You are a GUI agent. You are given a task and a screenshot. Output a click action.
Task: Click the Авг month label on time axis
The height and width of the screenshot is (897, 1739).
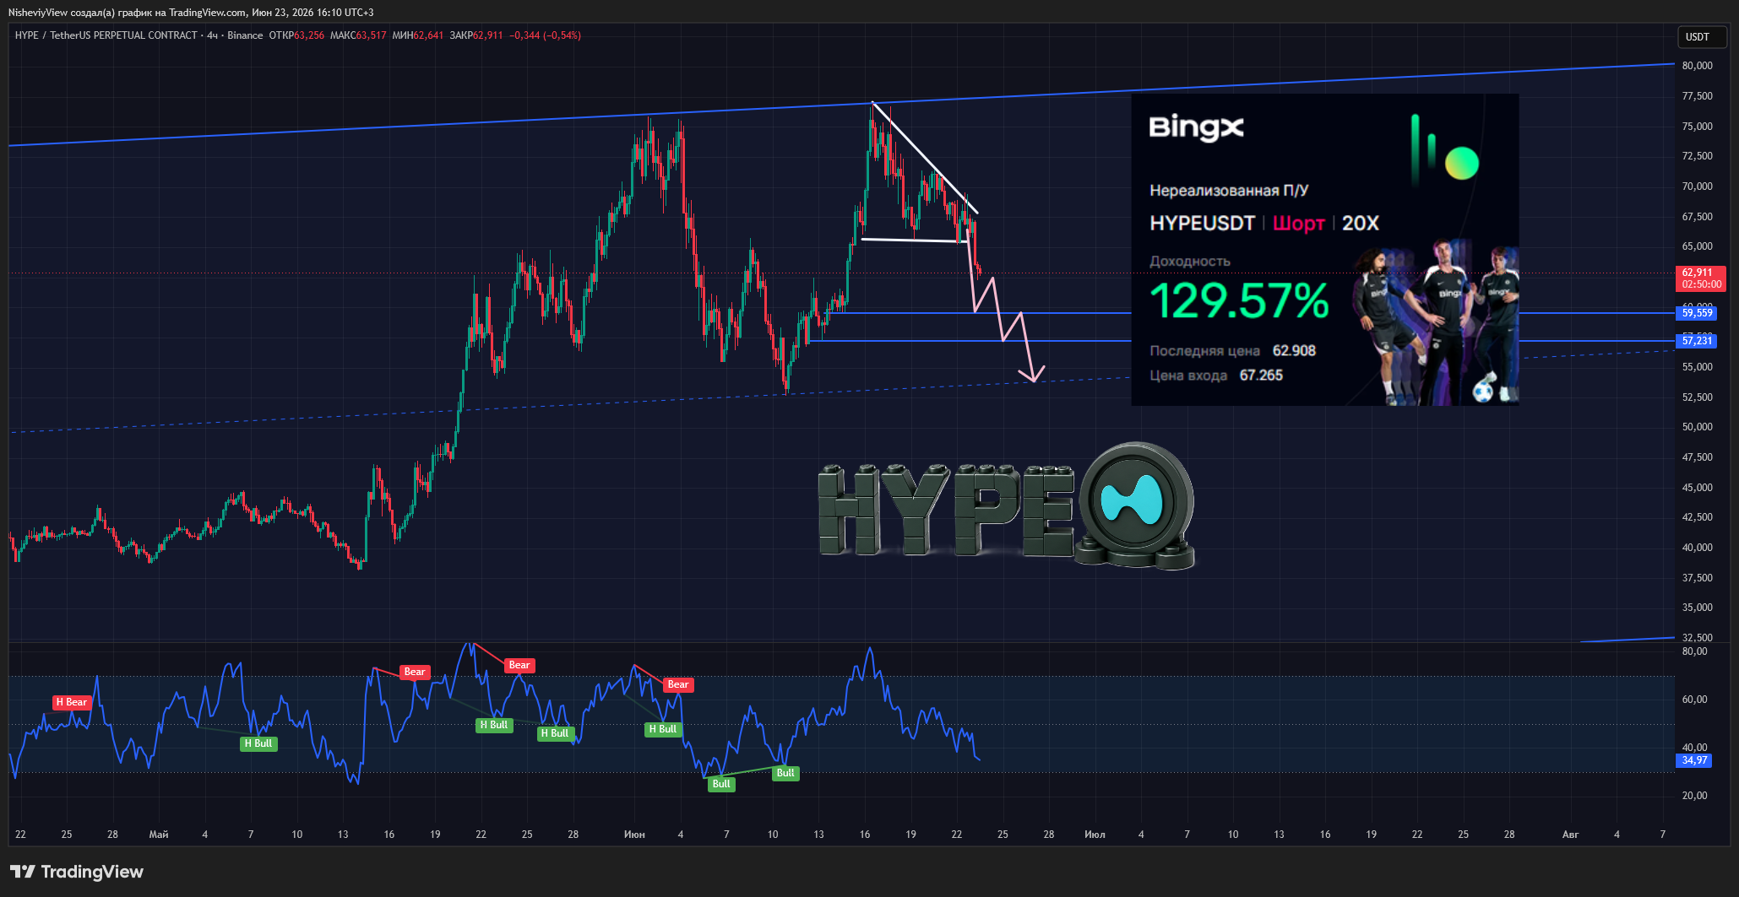tap(1570, 835)
